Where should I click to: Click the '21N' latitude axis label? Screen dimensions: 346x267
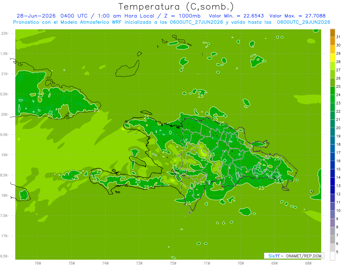click(5, 74)
